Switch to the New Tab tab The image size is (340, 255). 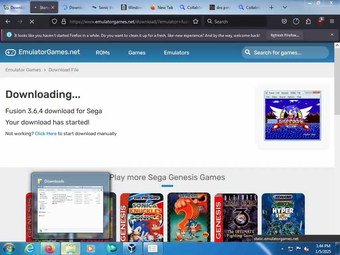[x=162, y=8]
